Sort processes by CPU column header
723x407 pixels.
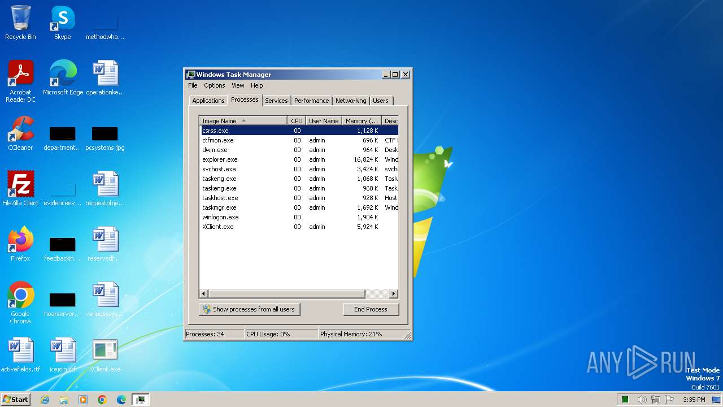pos(297,120)
